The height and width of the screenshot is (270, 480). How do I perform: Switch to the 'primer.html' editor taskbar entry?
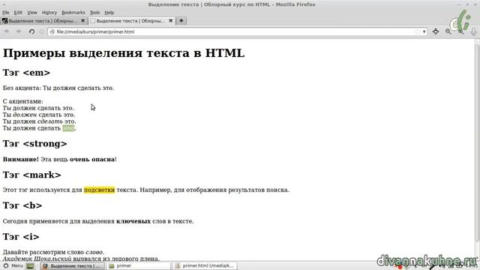point(205,265)
